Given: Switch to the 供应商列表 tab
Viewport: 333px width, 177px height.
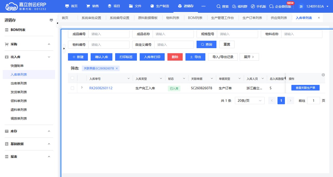Looking at the screenshot, I should (279, 18).
